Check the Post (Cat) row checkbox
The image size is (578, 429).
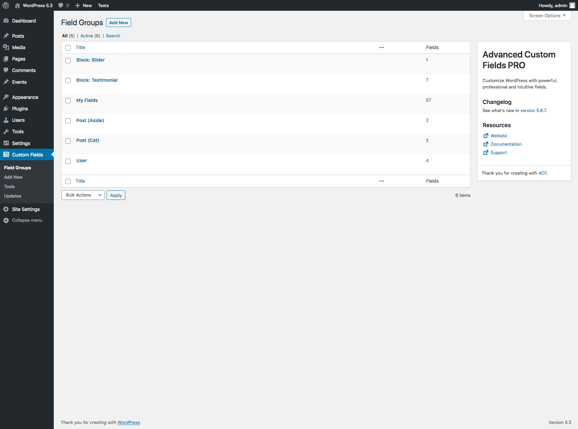(x=68, y=141)
